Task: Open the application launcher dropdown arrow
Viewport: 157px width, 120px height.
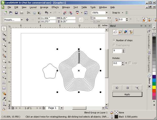Action: pyautogui.click(x=82, y=13)
